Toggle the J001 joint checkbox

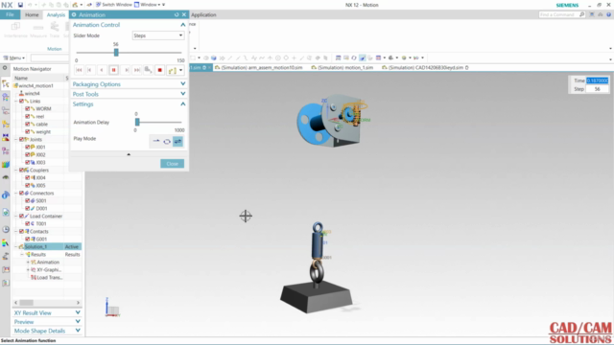point(28,147)
